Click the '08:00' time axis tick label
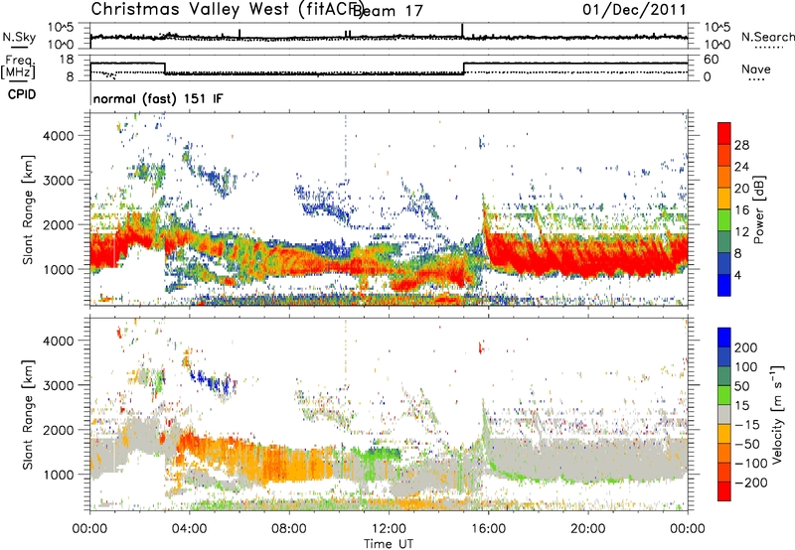Image resolution: width=795 pixels, height=550 pixels. (x=289, y=529)
